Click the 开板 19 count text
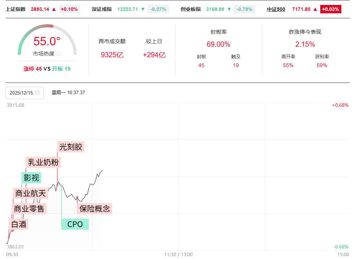This screenshot has width=354, height=259. tap(61, 69)
